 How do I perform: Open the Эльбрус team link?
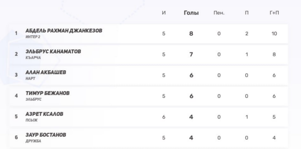[x=33, y=99]
